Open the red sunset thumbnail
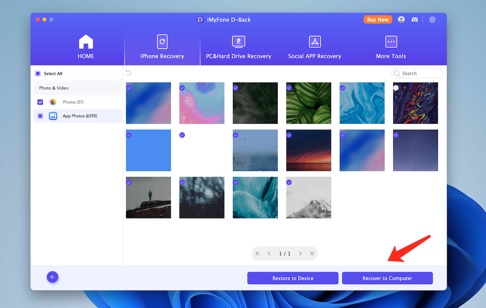Screen dimensions: 486x308 click(309, 150)
